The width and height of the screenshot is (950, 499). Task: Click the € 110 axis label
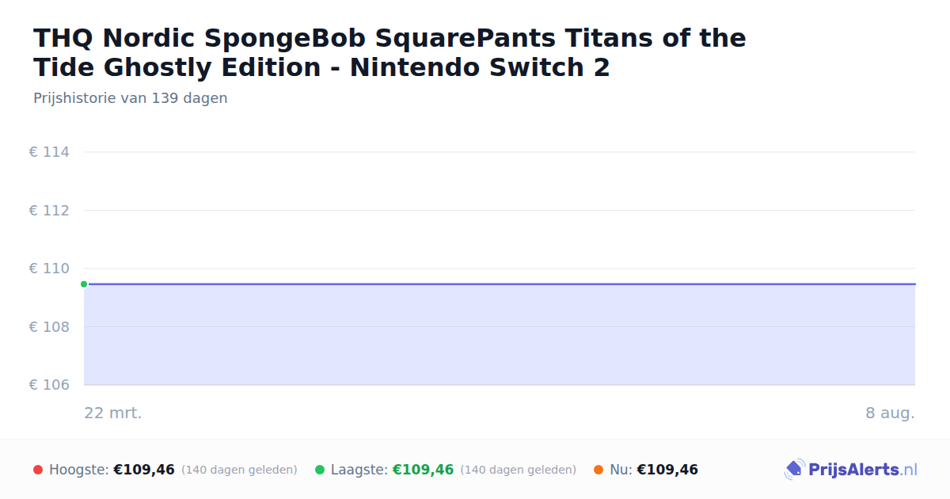(x=49, y=269)
